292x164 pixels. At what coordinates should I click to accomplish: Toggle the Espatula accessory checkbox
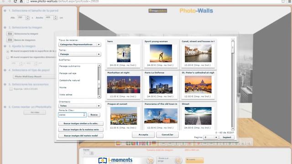[x=11, y=89]
